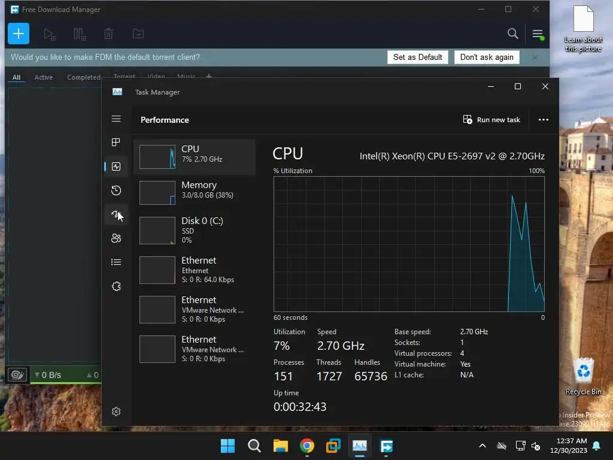
Task: Open the Details page icon in Task Manager
Action: click(116, 262)
